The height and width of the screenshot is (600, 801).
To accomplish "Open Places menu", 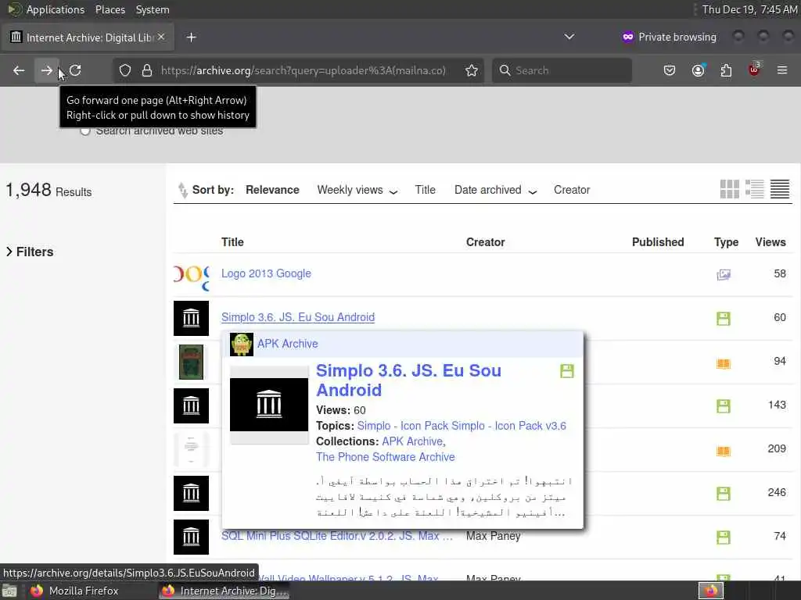I will (110, 9).
